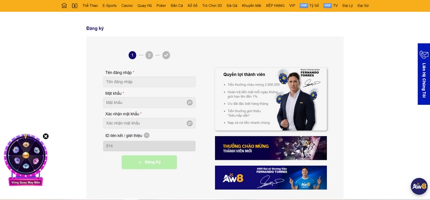430x200 pixels.
Task: Open the Khuyến Mãi menu item
Action: (x=252, y=5)
